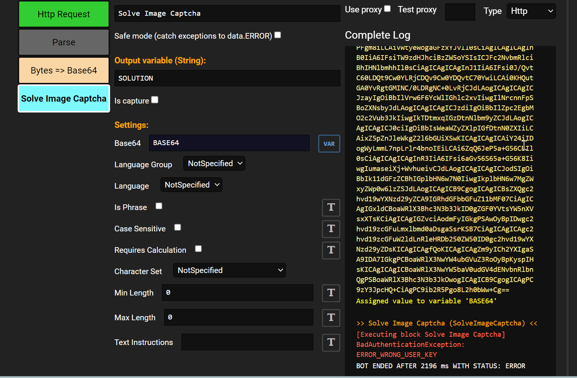Image resolution: width=577 pixels, height=378 pixels.
Task: Open the Character Set dropdown
Action: (229, 270)
